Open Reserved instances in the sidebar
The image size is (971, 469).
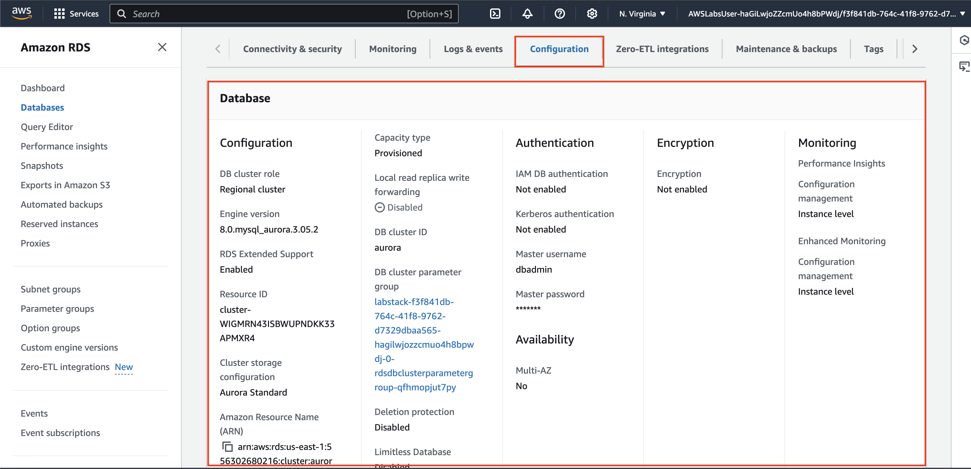tap(59, 224)
